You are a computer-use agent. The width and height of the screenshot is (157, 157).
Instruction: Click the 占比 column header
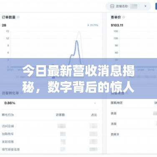(94, 115)
